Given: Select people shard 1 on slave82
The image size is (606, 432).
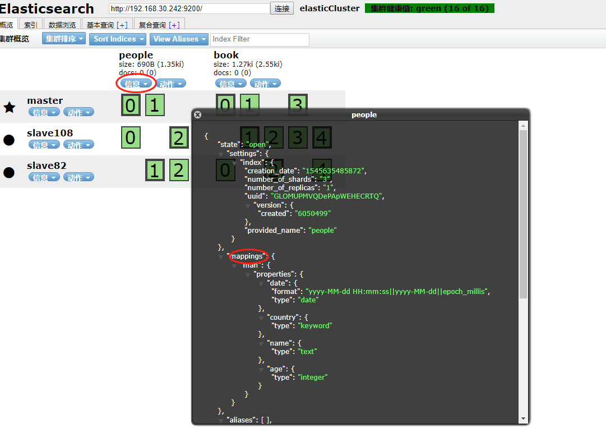Looking at the screenshot, I should click(x=155, y=170).
